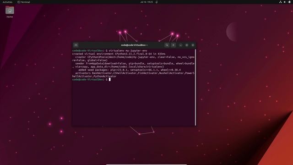Click the 'seeder FromAppData' output line
Screen dimensions: 293x165
[x=133, y=65]
